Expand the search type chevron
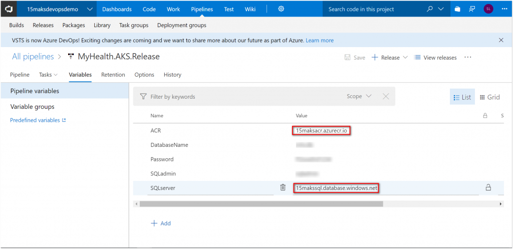The width and height of the screenshot is (513, 249). pos(441,9)
